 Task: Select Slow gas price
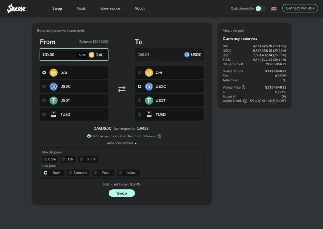54,173
